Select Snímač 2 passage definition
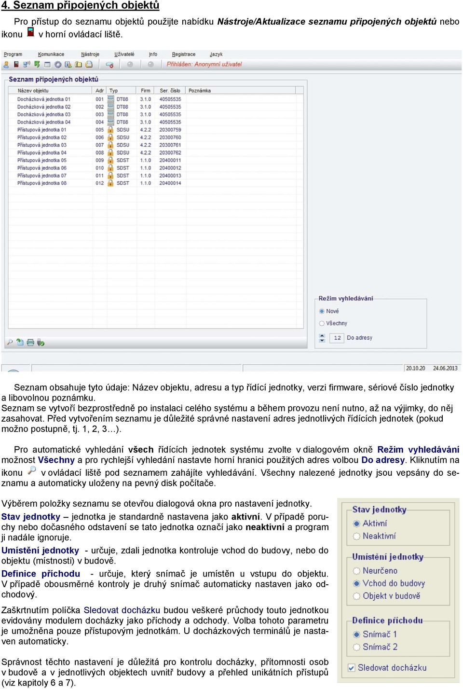Viewport: 463px width, 689px height. tap(356, 647)
